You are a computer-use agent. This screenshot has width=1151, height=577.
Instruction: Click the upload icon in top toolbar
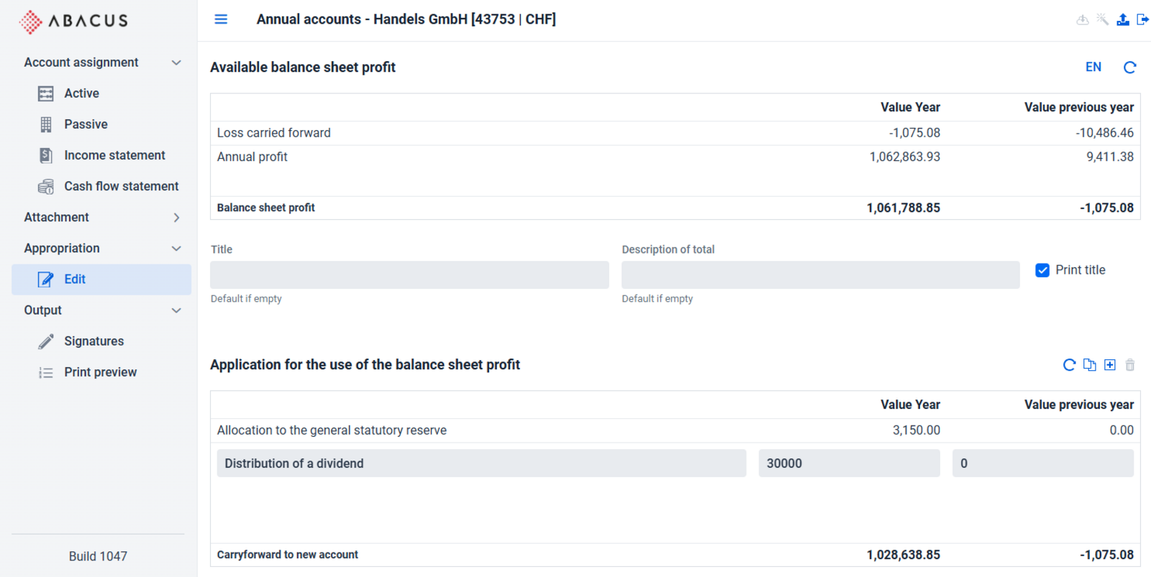tap(1122, 19)
